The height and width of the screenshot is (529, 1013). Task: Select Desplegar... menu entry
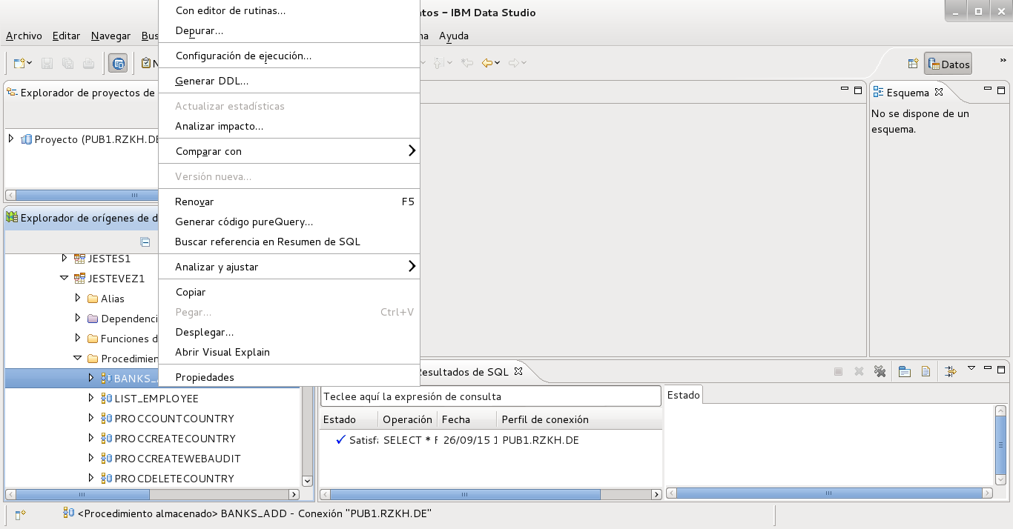coord(289,332)
